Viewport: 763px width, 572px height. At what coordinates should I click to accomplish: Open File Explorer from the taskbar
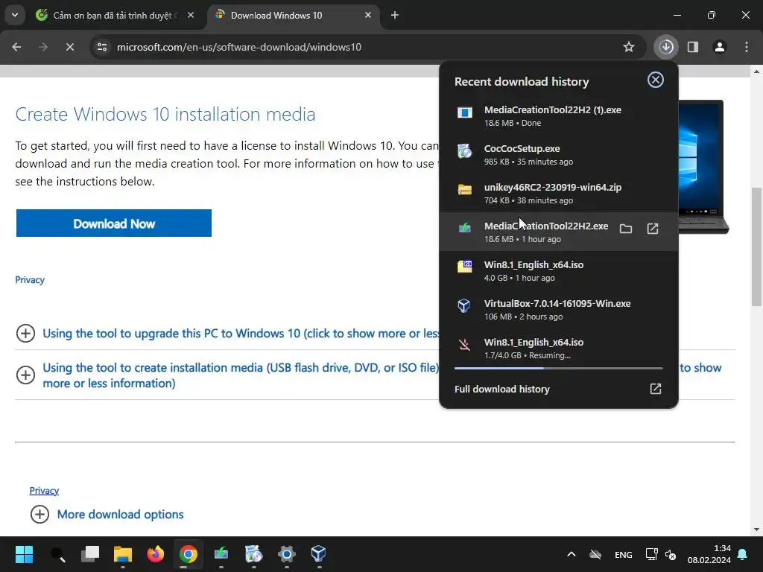[123, 554]
